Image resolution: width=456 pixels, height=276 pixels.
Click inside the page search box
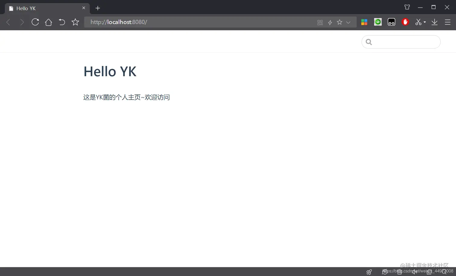point(401,42)
